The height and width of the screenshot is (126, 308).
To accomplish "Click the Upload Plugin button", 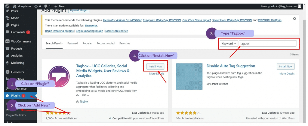I will click(x=79, y=11).
